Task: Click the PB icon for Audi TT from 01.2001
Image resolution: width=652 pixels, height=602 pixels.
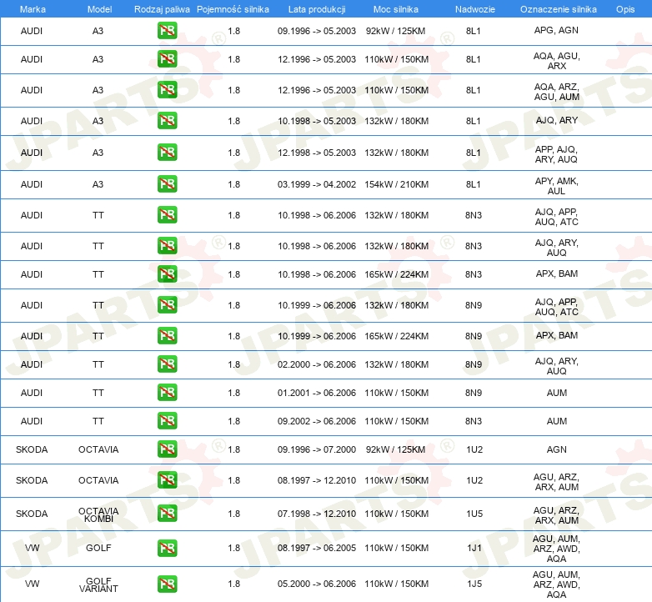Action: point(167,393)
